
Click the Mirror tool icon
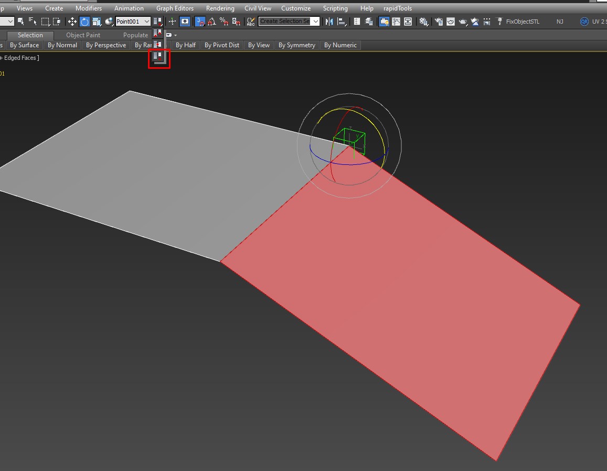click(x=329, y=22)
